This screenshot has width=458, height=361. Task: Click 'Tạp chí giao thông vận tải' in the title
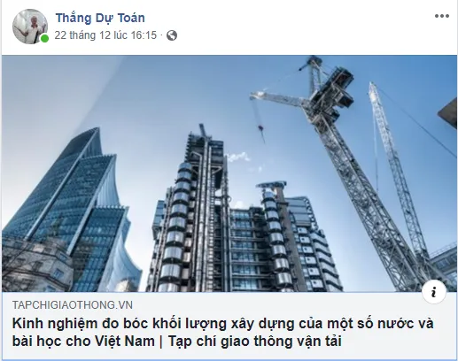255,342
